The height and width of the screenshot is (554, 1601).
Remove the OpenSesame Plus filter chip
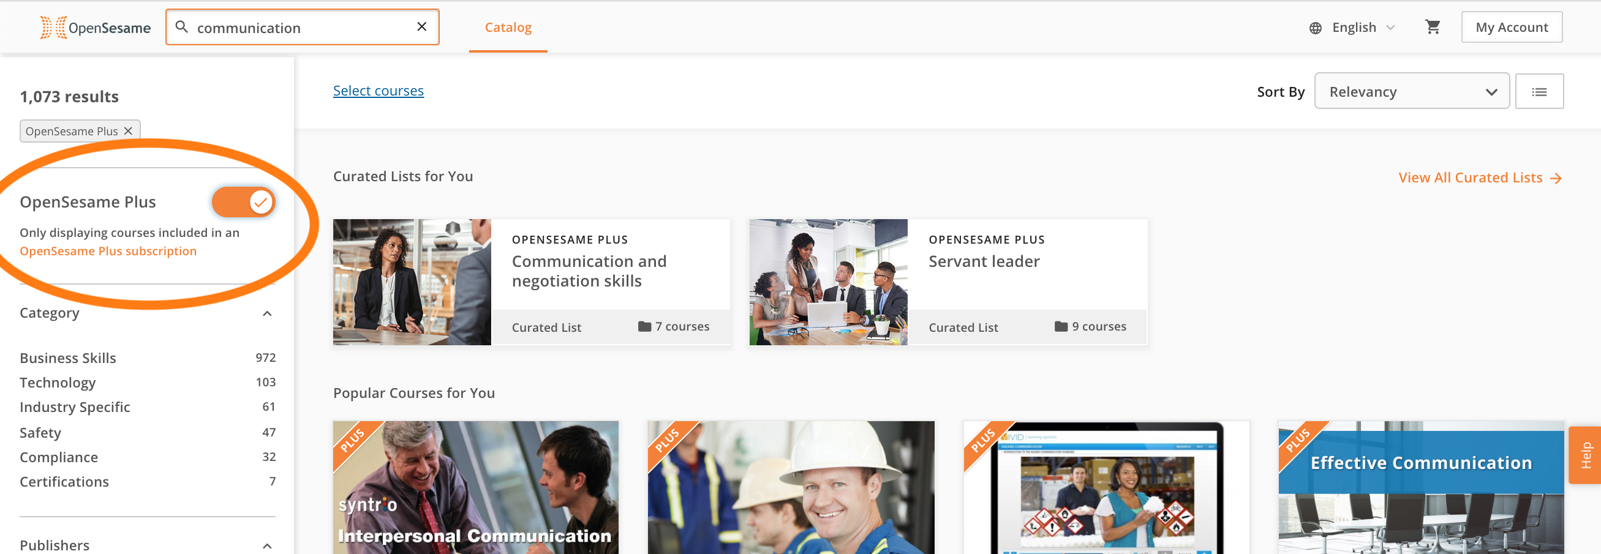point(128,131)
